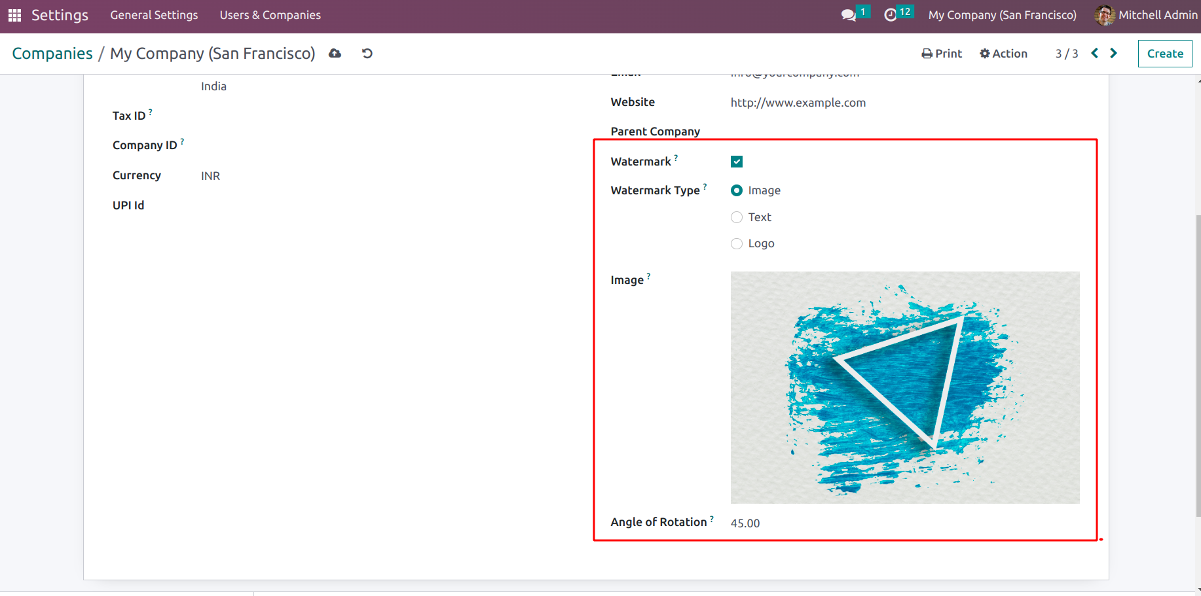Viewport: 1201px width, 596px height.
Task: Toggle the Watermark checkbox
Action: pyautogui.click(x=737, y=162)
